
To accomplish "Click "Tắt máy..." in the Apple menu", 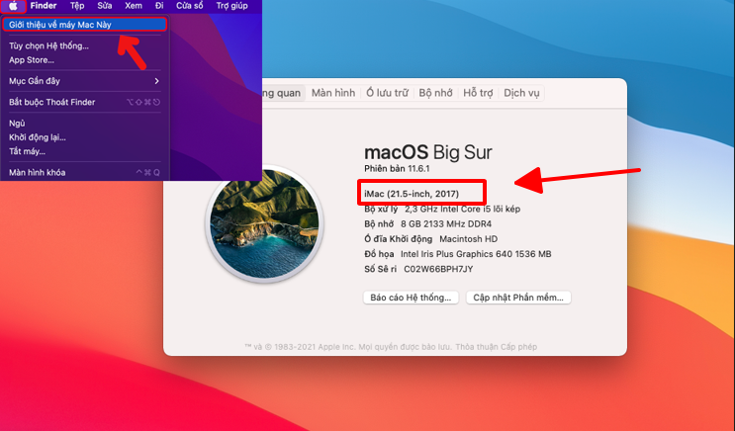I will pos(28,151).
